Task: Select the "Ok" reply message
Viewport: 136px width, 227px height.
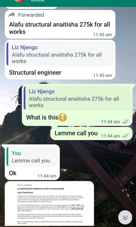Action: pyautogui.click(x=13, y=173)
